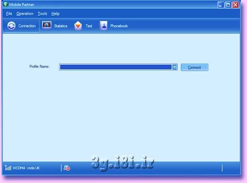
Task: Click the disconnected network status icon
Action: click(x=67, y=168)
